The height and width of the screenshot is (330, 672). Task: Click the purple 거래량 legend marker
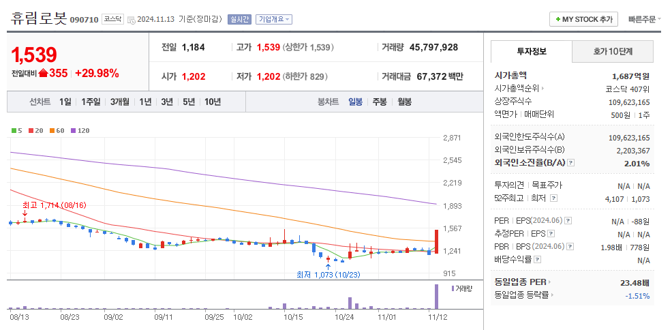(x=453, y=288)
